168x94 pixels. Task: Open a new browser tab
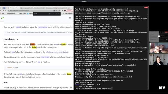(69, 8)
